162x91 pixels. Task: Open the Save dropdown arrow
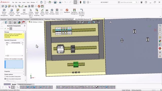(57, 2)
